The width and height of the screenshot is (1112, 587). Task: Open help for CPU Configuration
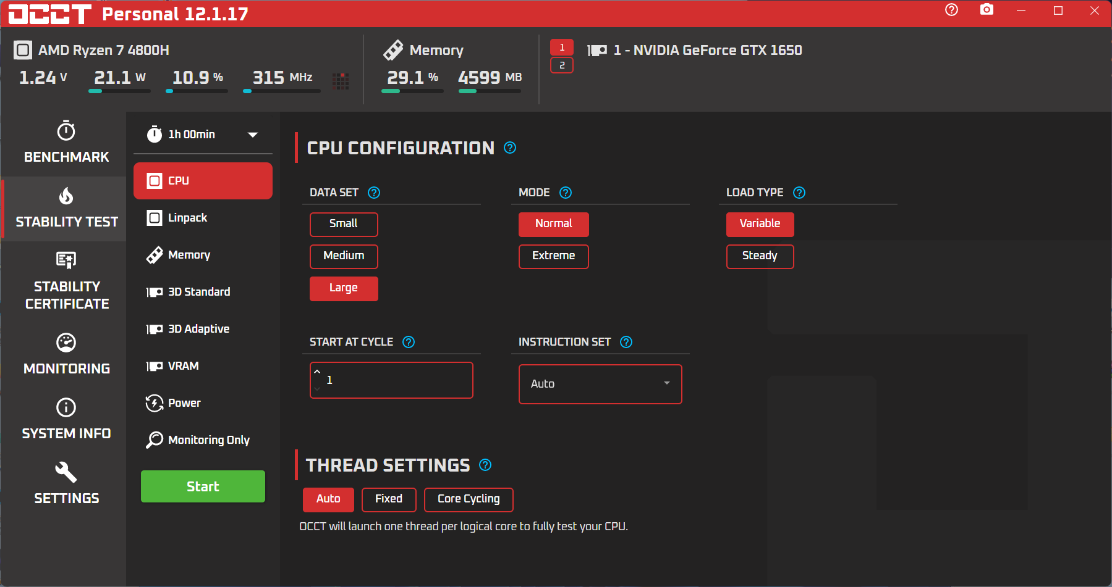[510, 148]
